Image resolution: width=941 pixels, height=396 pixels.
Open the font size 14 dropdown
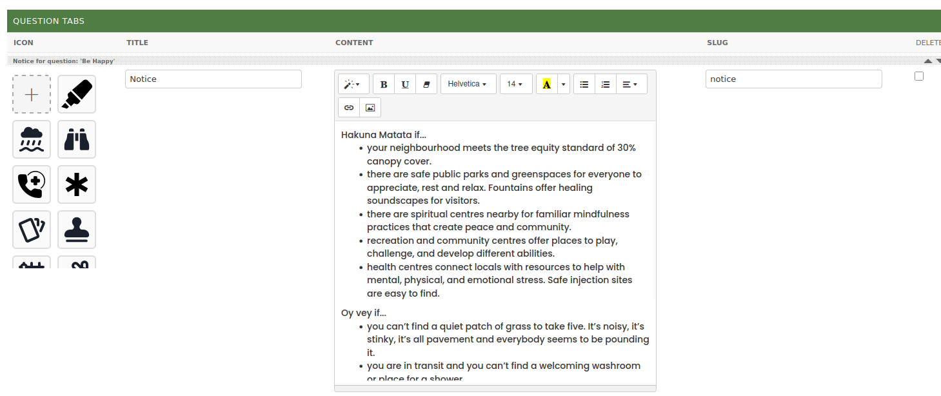click(515, 84)
